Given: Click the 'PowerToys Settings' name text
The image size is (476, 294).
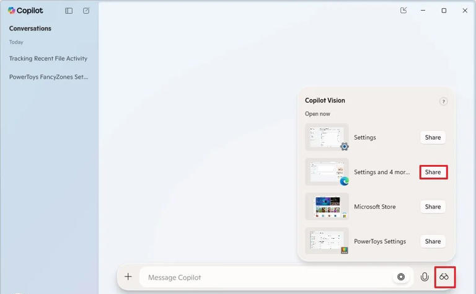Looking at the screenshot, I should (x=380, y=241).
